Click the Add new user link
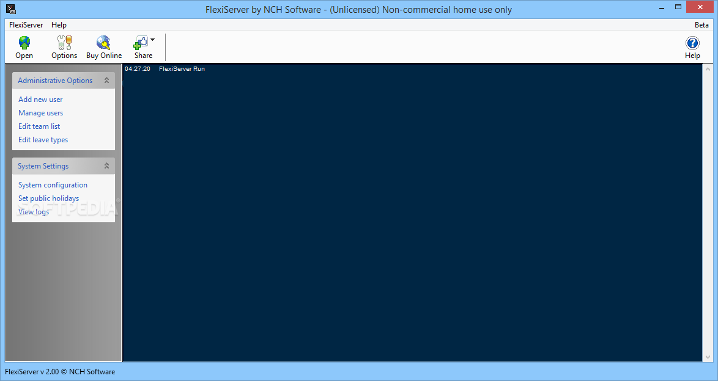 (40, 100)
